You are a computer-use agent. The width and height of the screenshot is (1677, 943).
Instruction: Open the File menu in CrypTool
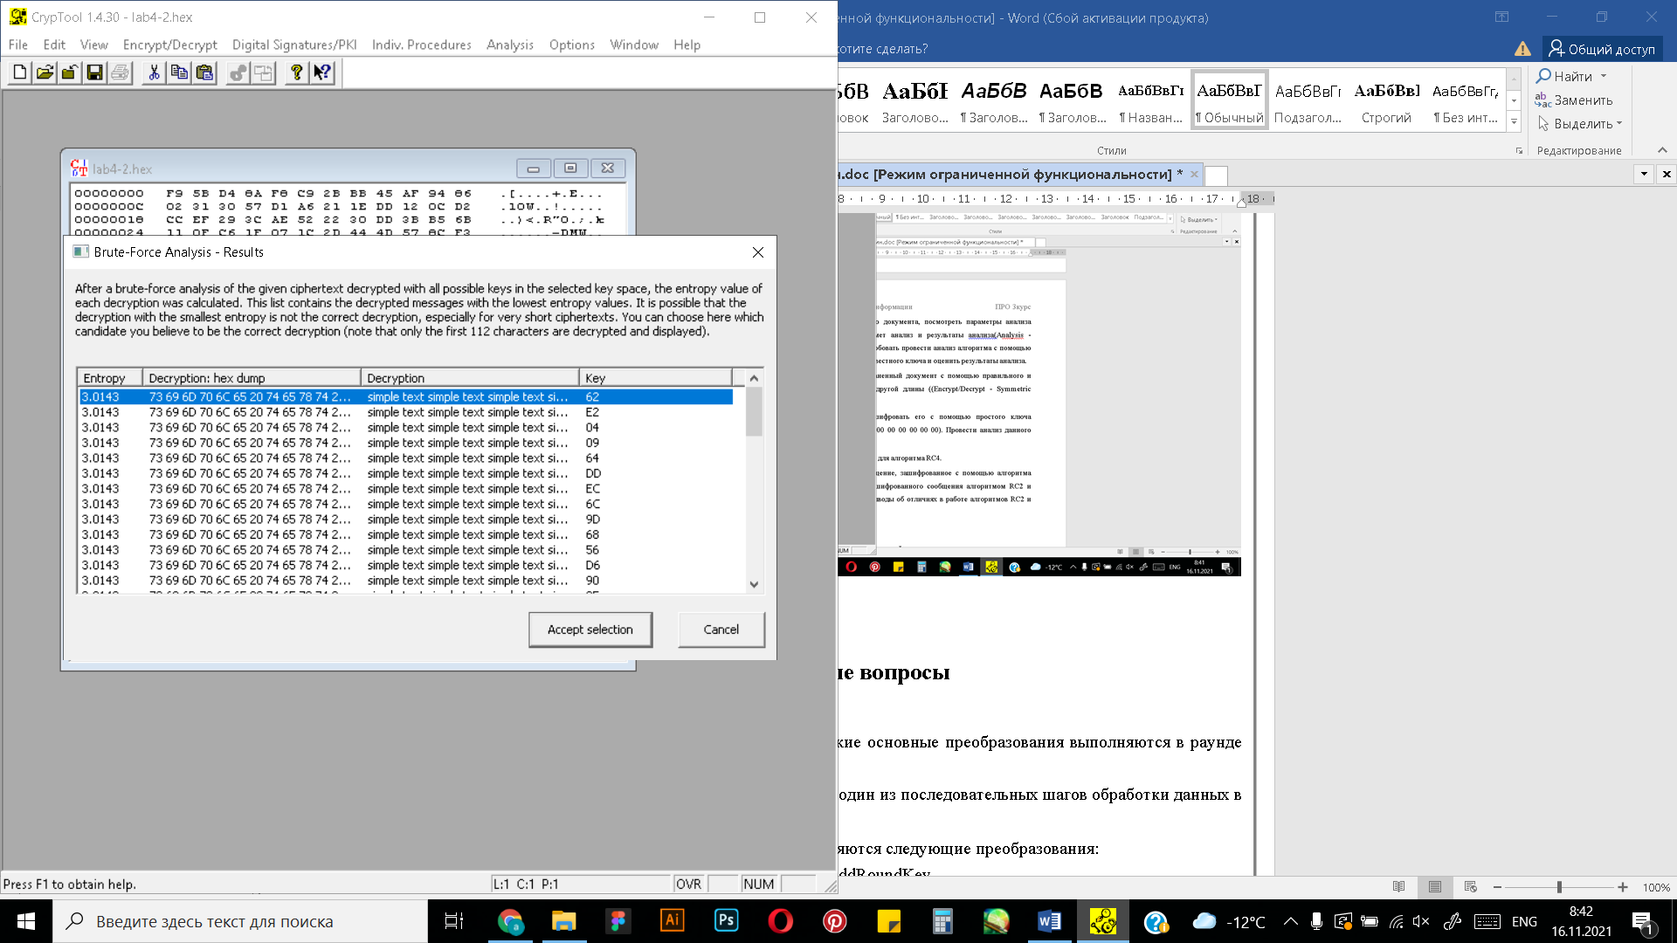[x=18, y=45]
